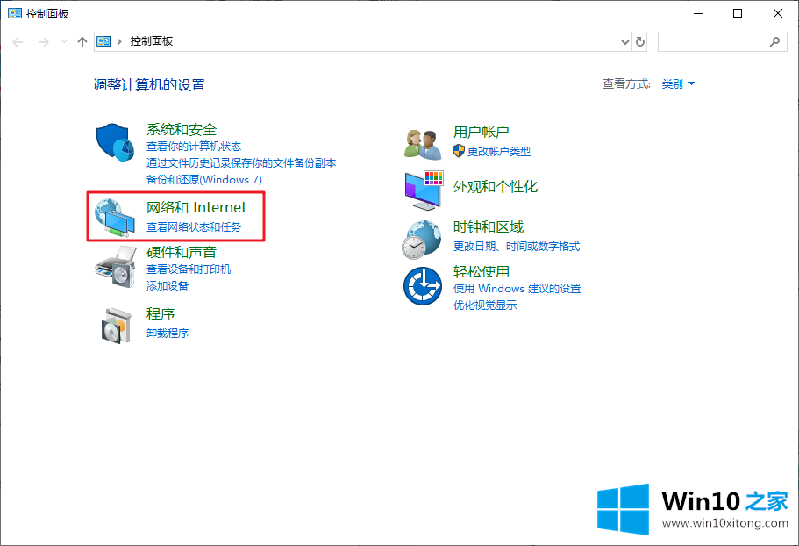Open the System and Security shield icon
The image size is (799, 546).
pos(115,142)
